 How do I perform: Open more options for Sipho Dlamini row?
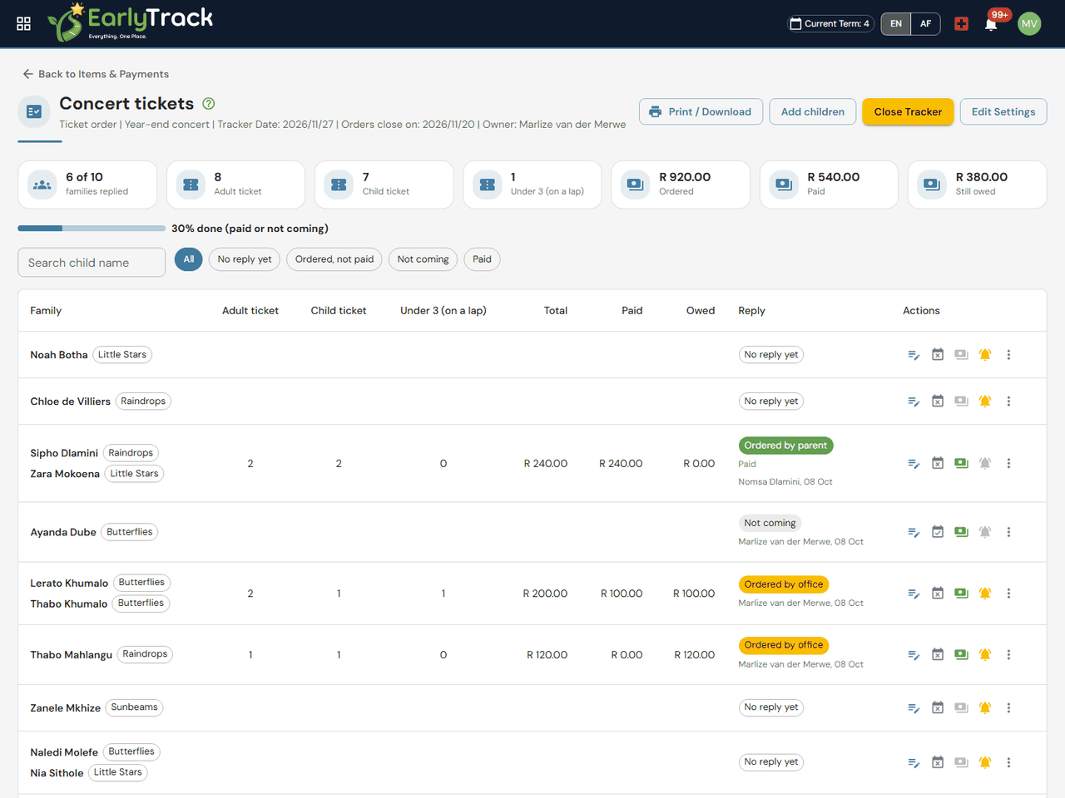click(x=1008, y=463)
